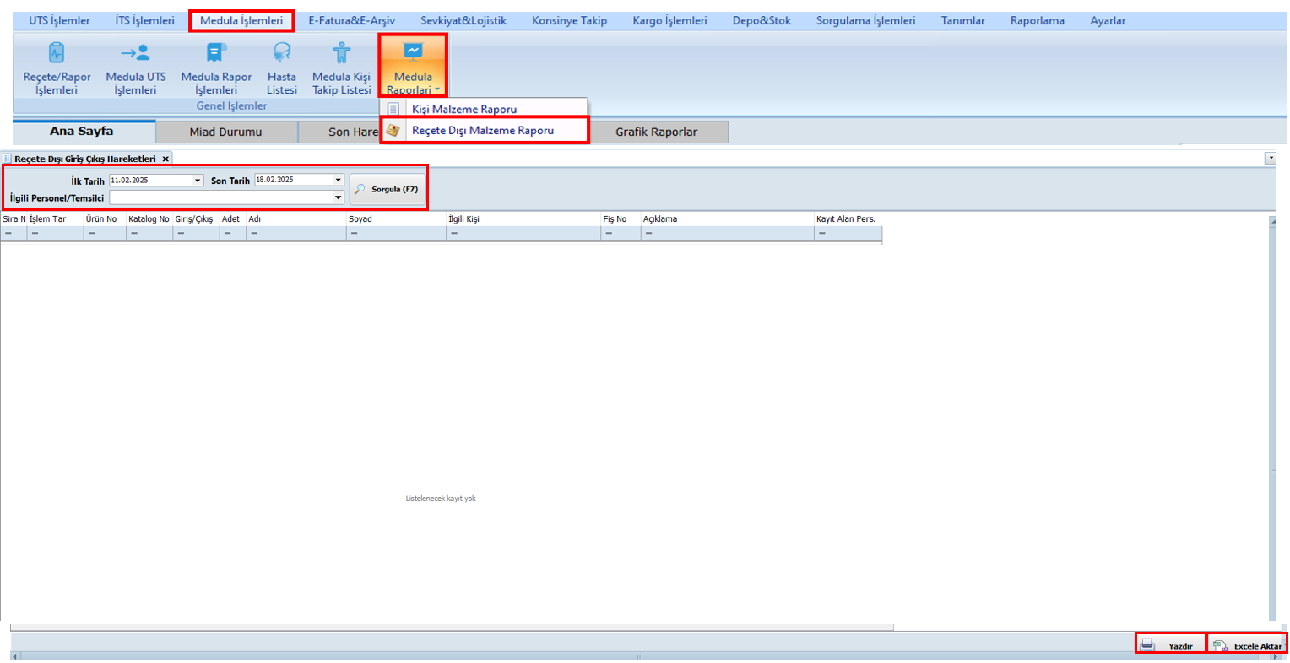Select Kişi Malzeme Raporu menu entry
This screenshot has width=1290, height=663.
click(x=463, y=109)
